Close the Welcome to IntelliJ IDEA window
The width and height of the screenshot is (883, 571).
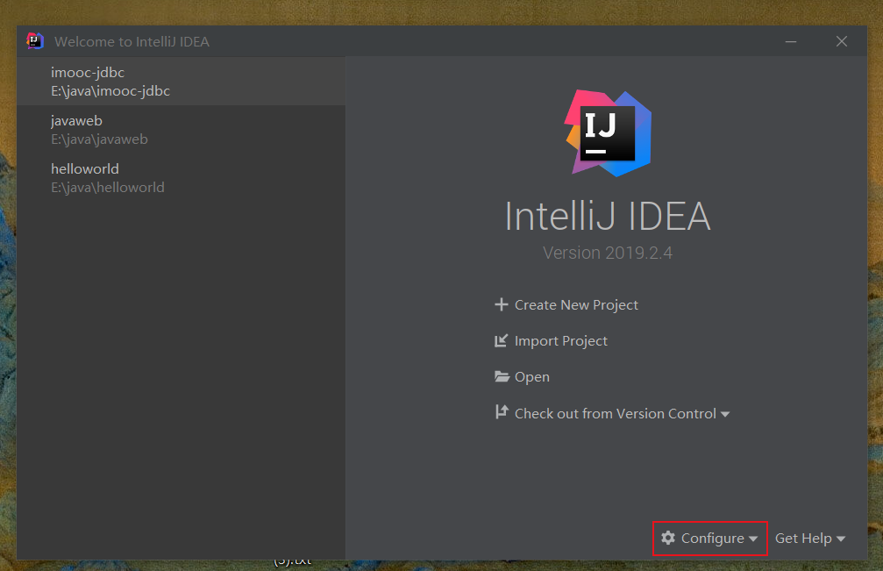pos(841,42)
